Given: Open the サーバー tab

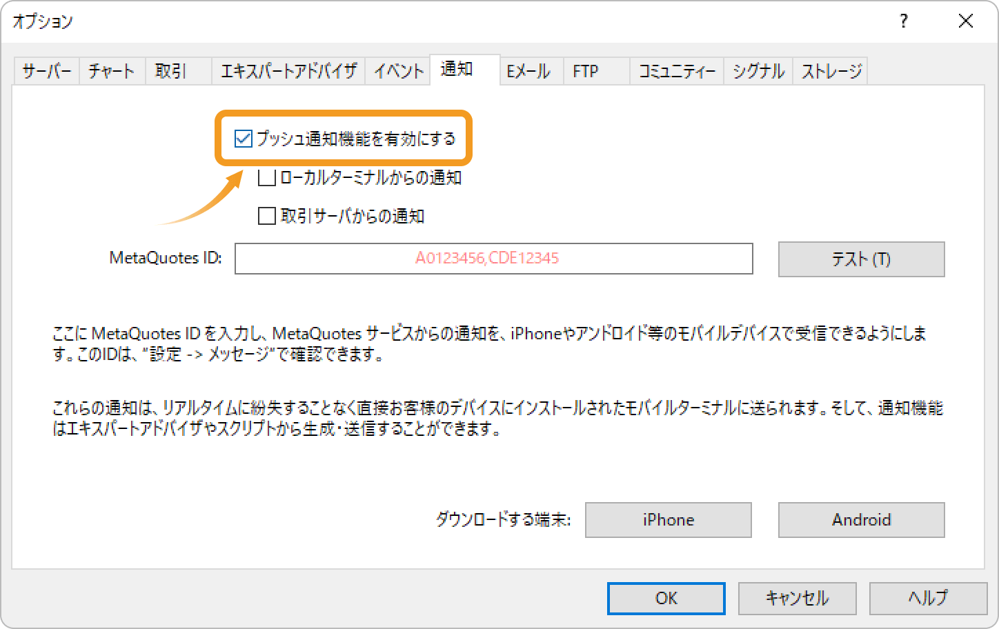Looking at the screenshot, I should pos(46,71).
